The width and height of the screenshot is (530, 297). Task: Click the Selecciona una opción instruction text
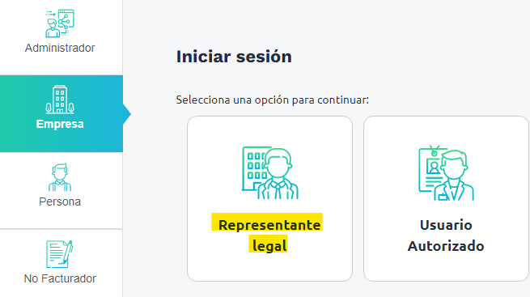click(273, 100)
